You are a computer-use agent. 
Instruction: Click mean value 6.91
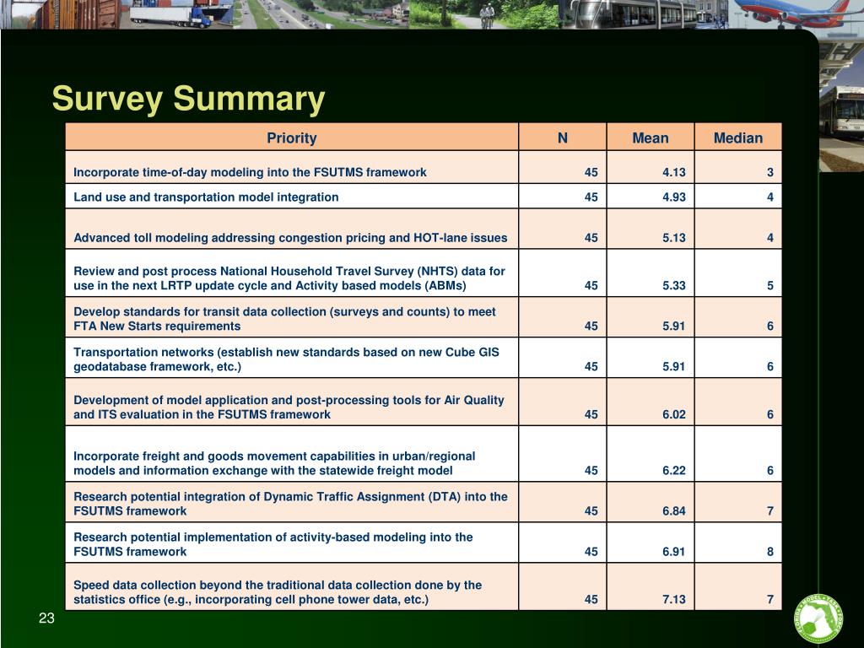pos(674,552)
